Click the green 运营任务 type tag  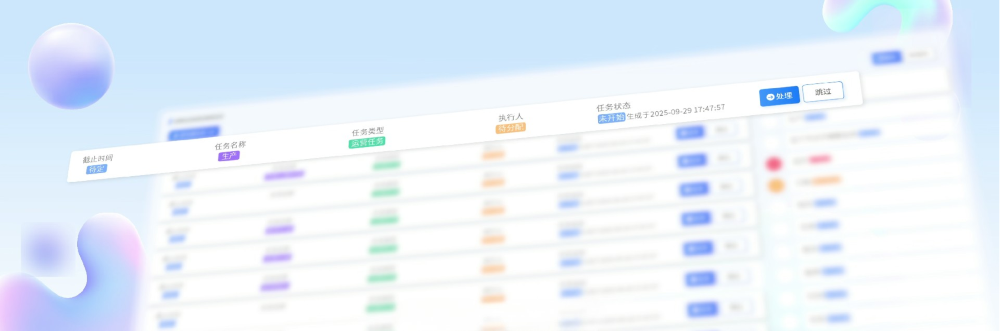tap(367, 142)
